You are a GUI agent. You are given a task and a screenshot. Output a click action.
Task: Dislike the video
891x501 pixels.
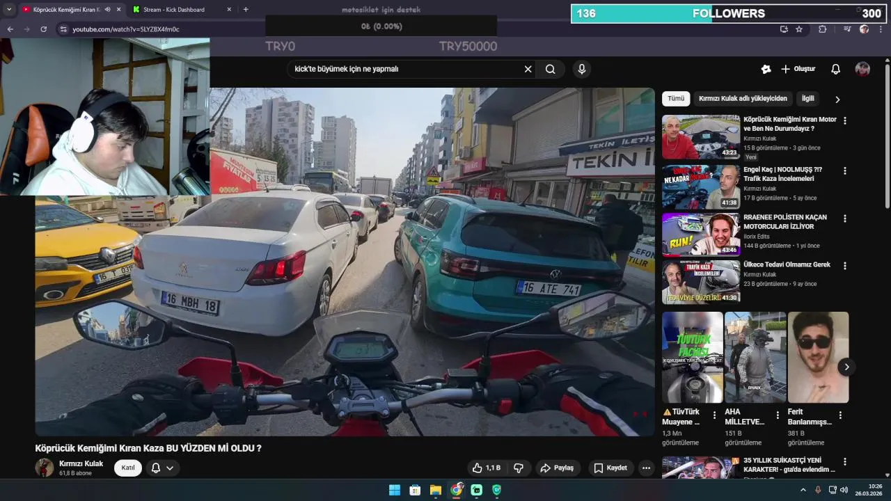518,468
